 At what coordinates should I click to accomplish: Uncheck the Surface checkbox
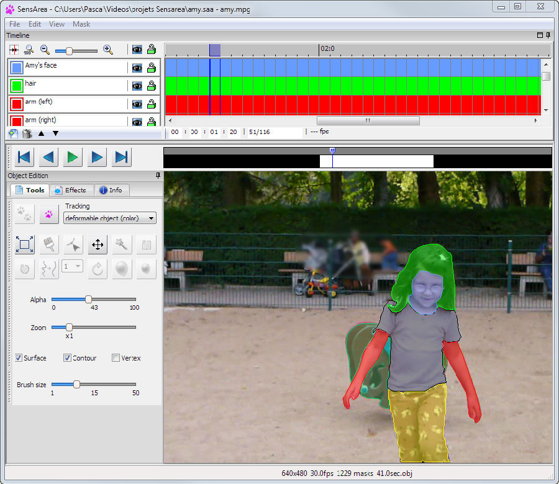pyautogui.click(x=19, y=358)
